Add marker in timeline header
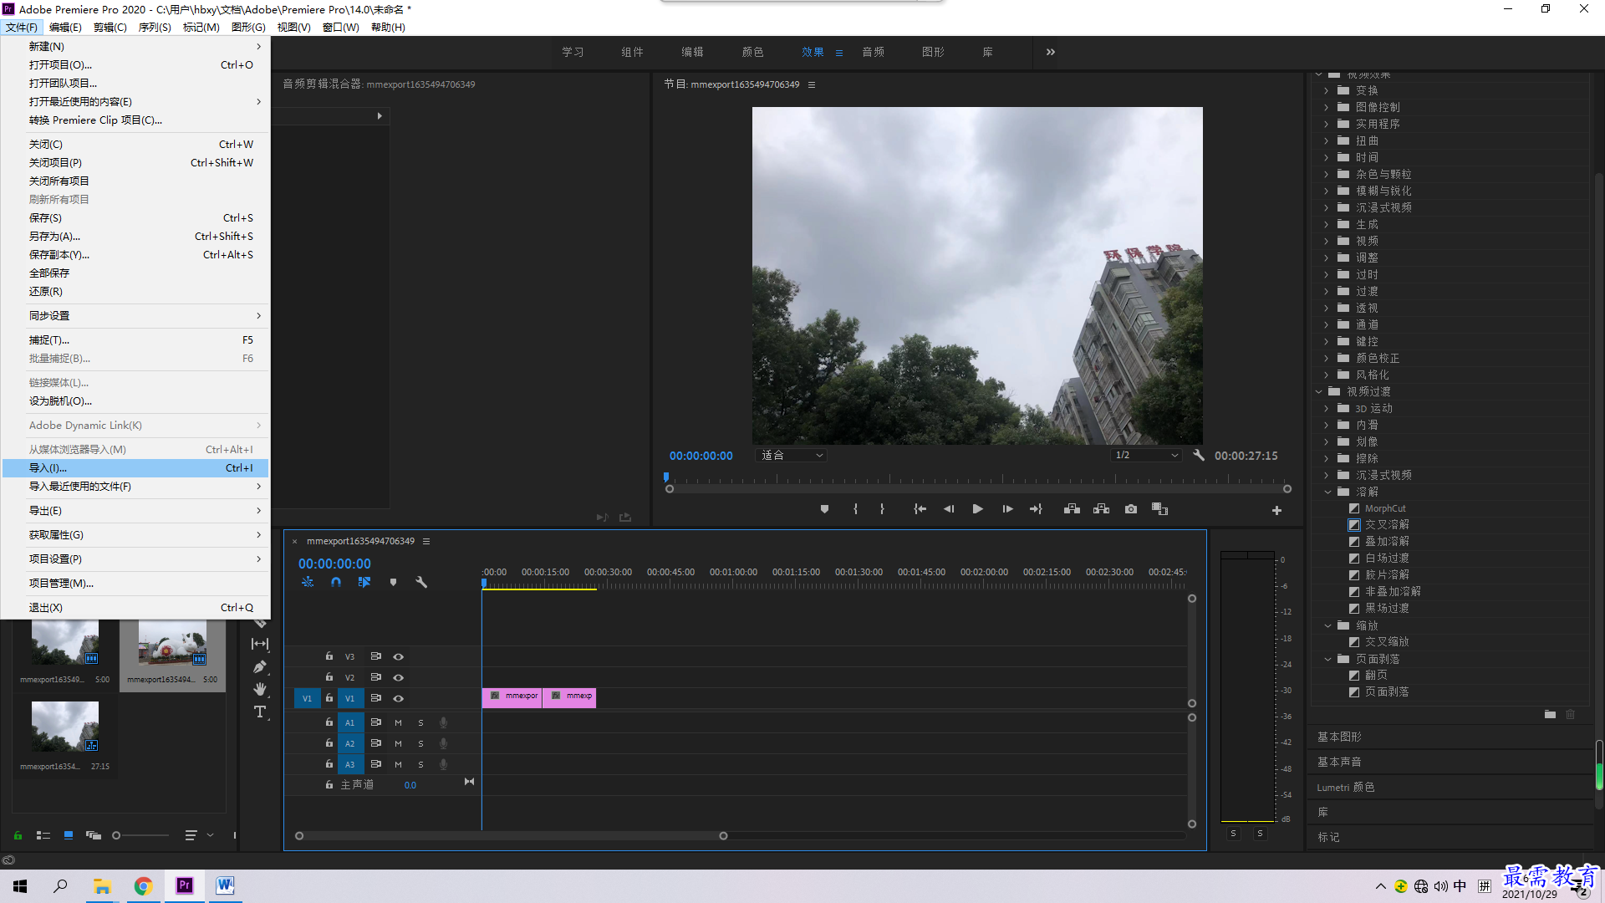Screen dimensions: 1605x903 point(393,582)
